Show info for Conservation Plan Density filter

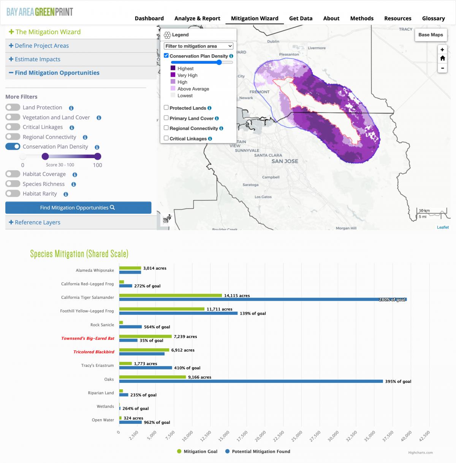pos(97,147)
